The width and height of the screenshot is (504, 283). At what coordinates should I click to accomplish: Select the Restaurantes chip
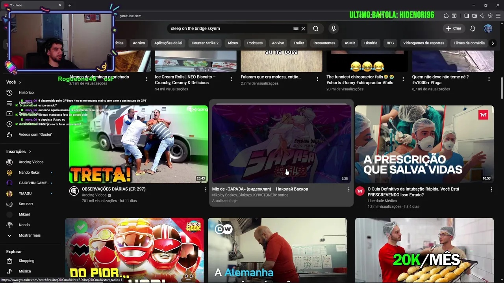coord(324,43)
